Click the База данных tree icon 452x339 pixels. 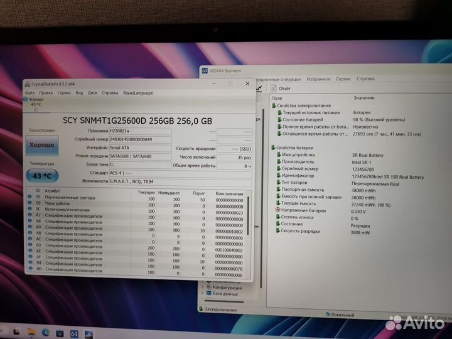click(209, 293)
